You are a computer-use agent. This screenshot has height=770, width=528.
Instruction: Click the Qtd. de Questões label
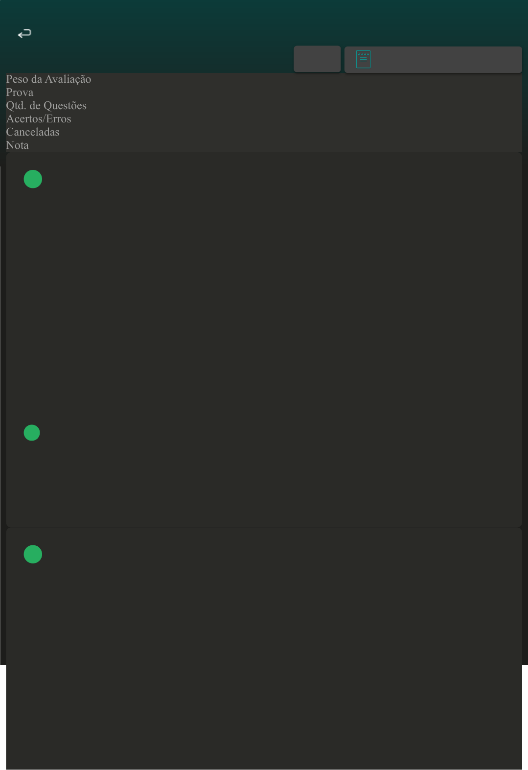[46, 106]
